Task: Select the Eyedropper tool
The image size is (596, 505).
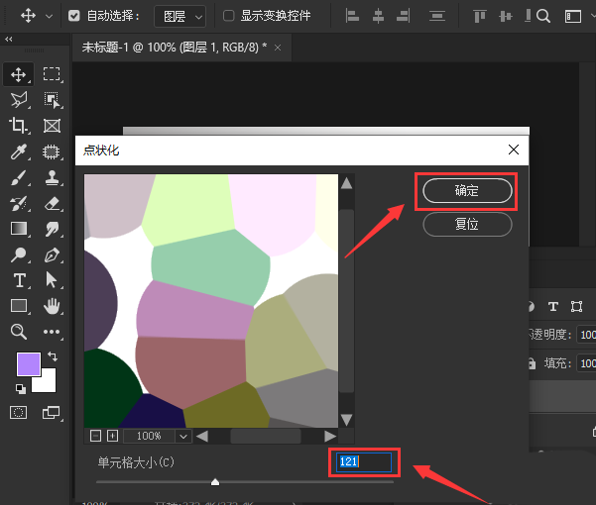Action: [18, 151]
